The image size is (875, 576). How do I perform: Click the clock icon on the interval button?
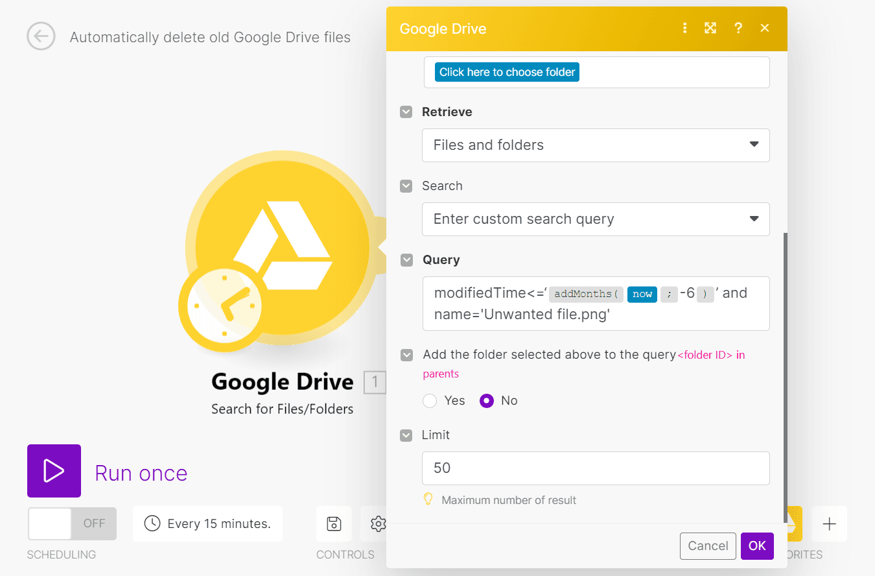coord(151,523)
